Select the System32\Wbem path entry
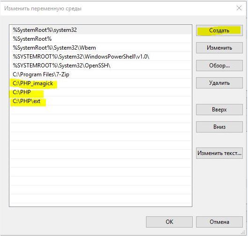Viewport: 248px width, 236px height. click(101, 48)
